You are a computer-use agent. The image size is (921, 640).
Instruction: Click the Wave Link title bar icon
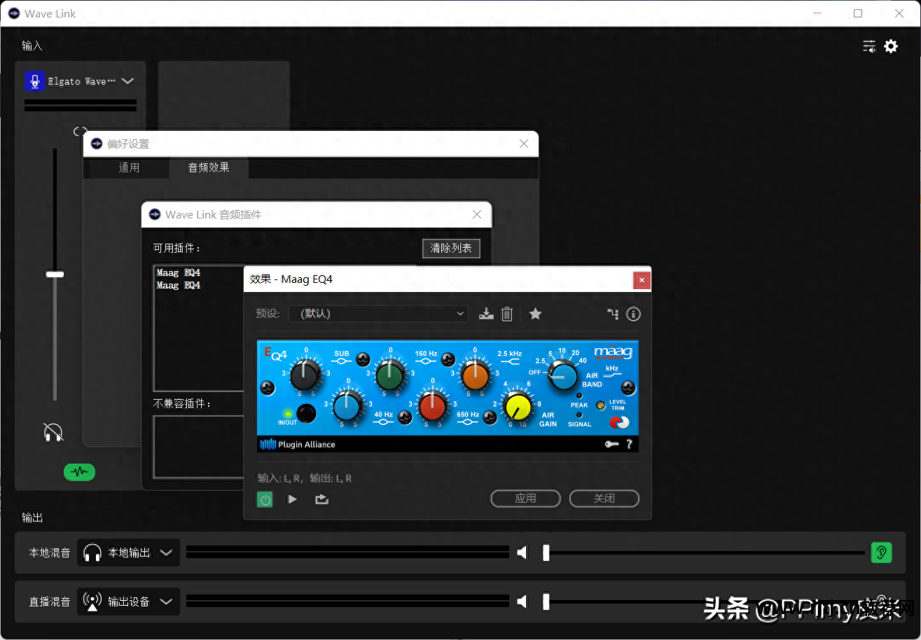(14, 13)
